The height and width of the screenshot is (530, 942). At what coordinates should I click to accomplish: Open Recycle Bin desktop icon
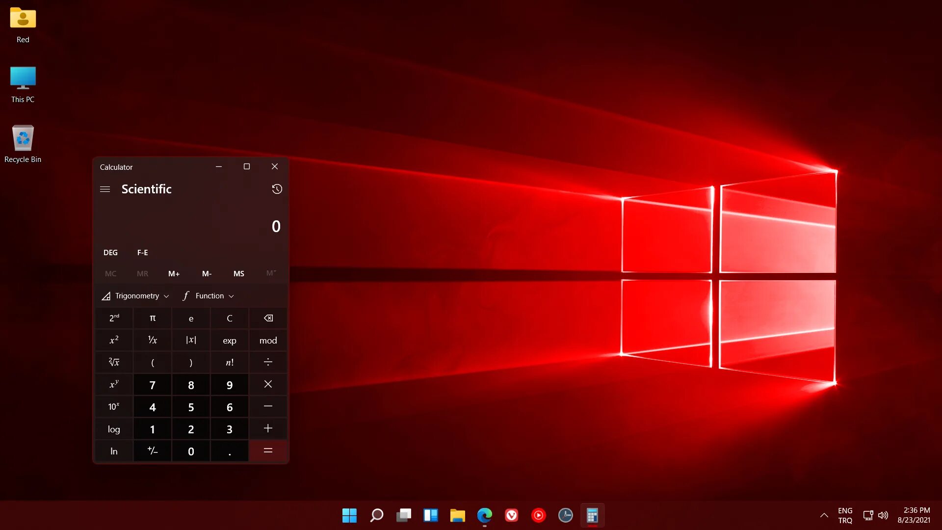23,144
